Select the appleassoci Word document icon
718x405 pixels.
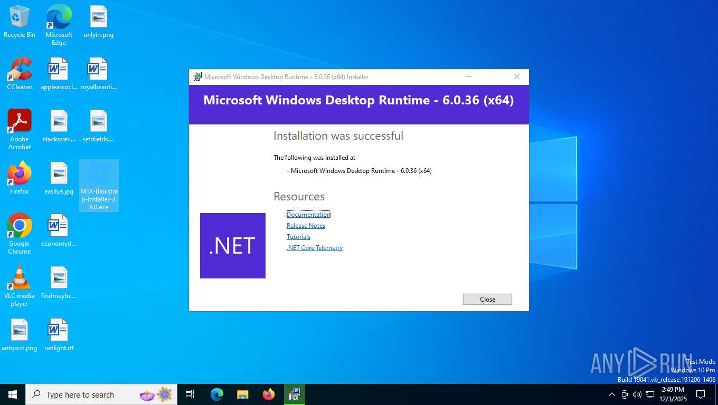point(59,74)
